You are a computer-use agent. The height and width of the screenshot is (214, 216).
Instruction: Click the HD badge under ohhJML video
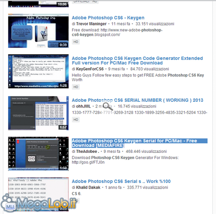click(x=76, y=120)
